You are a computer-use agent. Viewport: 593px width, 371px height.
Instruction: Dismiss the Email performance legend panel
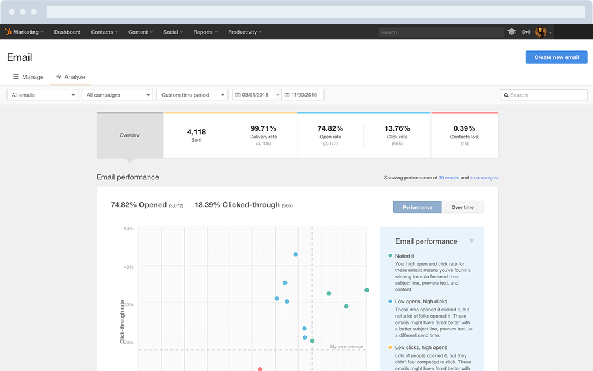(x=472, y=240)
